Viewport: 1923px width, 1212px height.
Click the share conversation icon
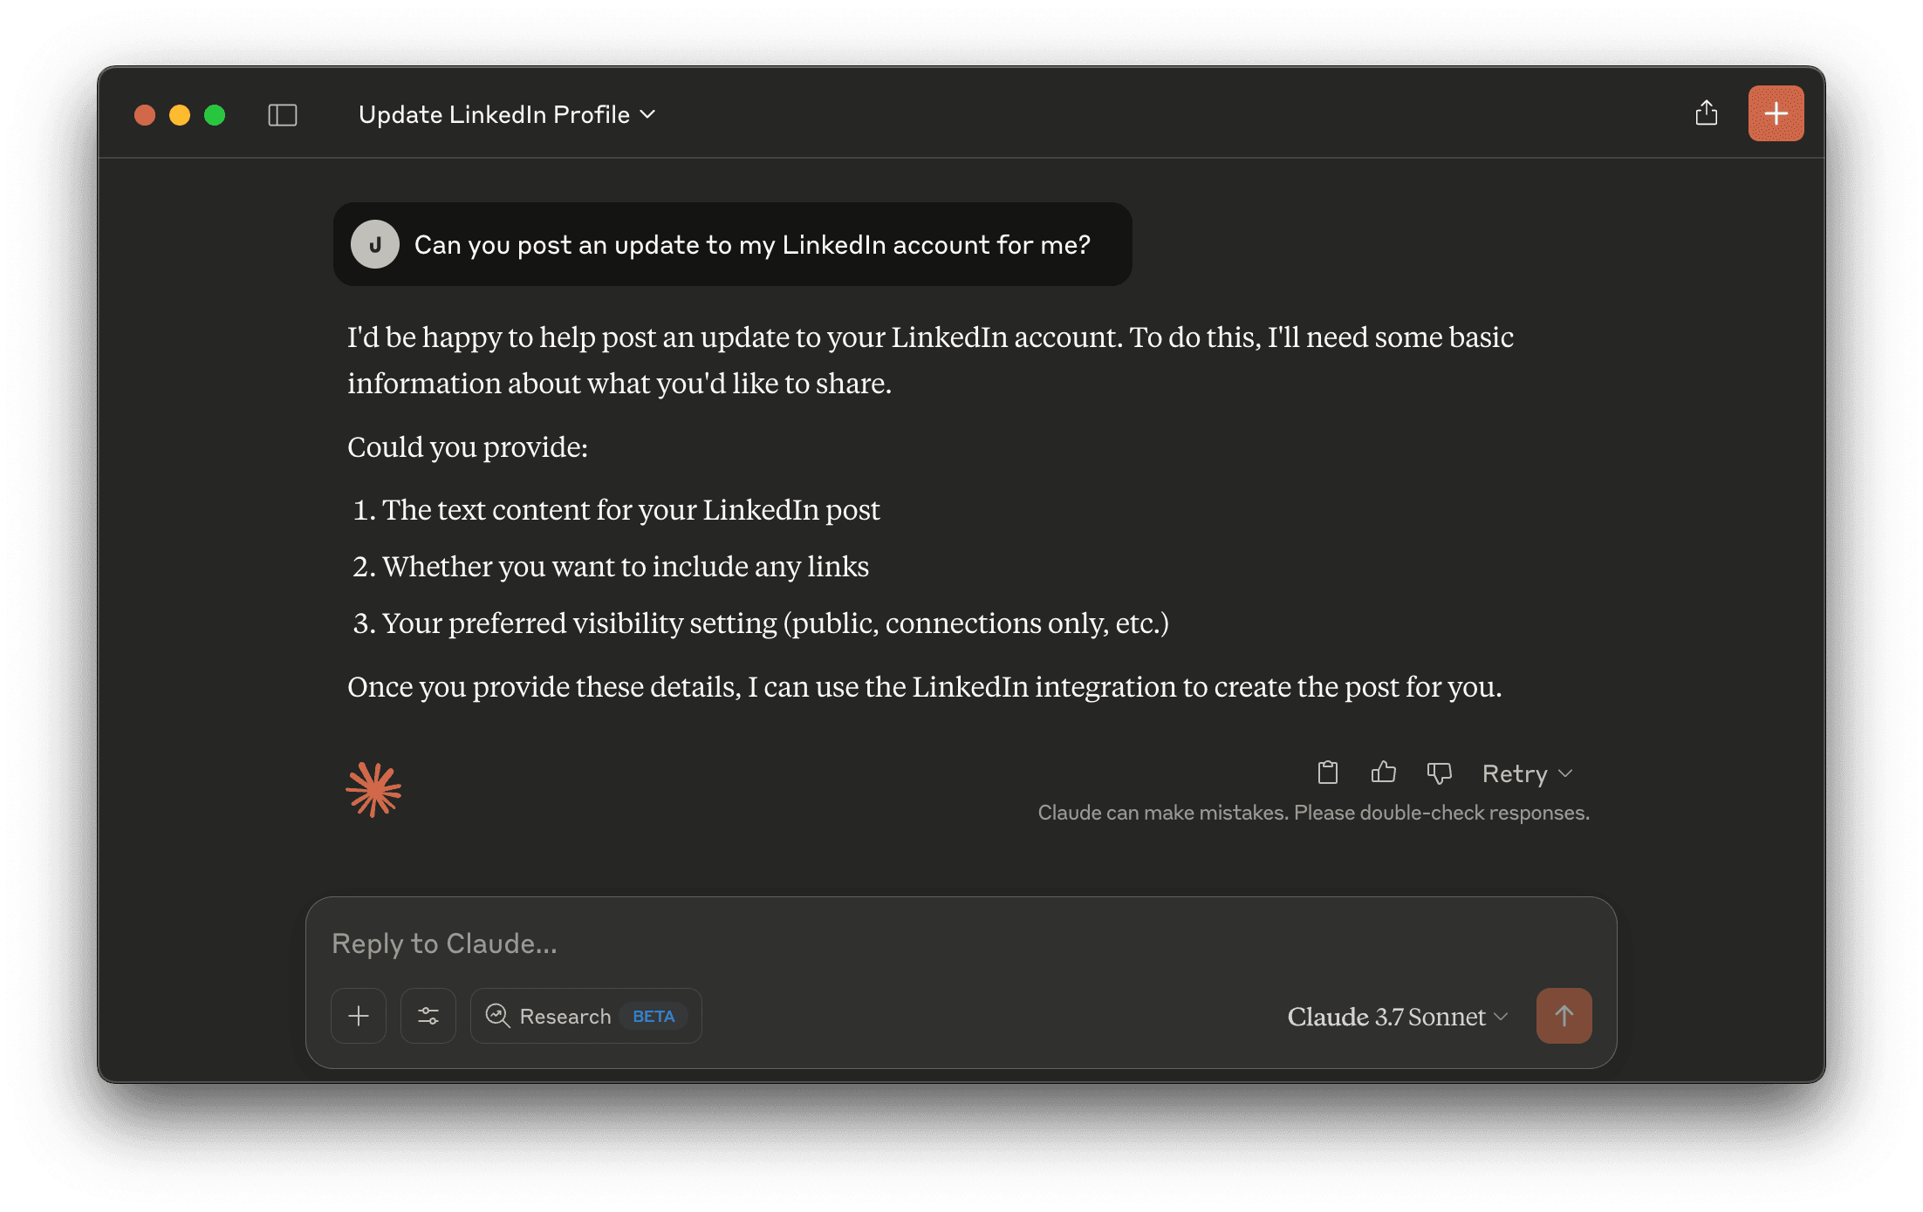(x=1706, y=113)
